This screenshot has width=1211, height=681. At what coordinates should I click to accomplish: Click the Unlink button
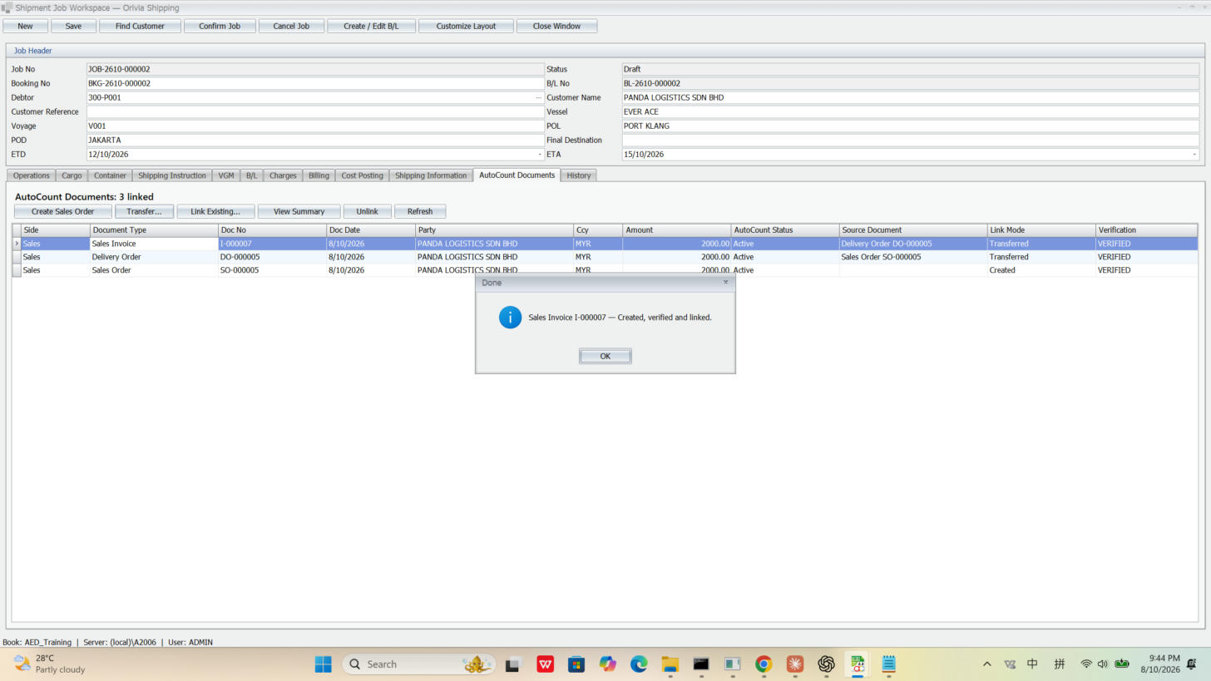coord(367,211)
